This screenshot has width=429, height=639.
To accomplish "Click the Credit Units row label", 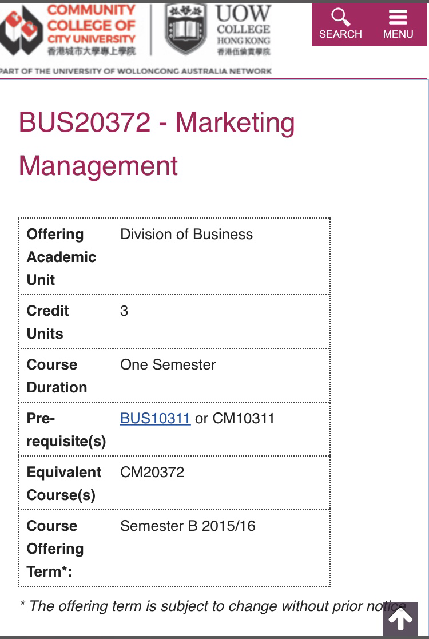I will (x=47, y=322).
